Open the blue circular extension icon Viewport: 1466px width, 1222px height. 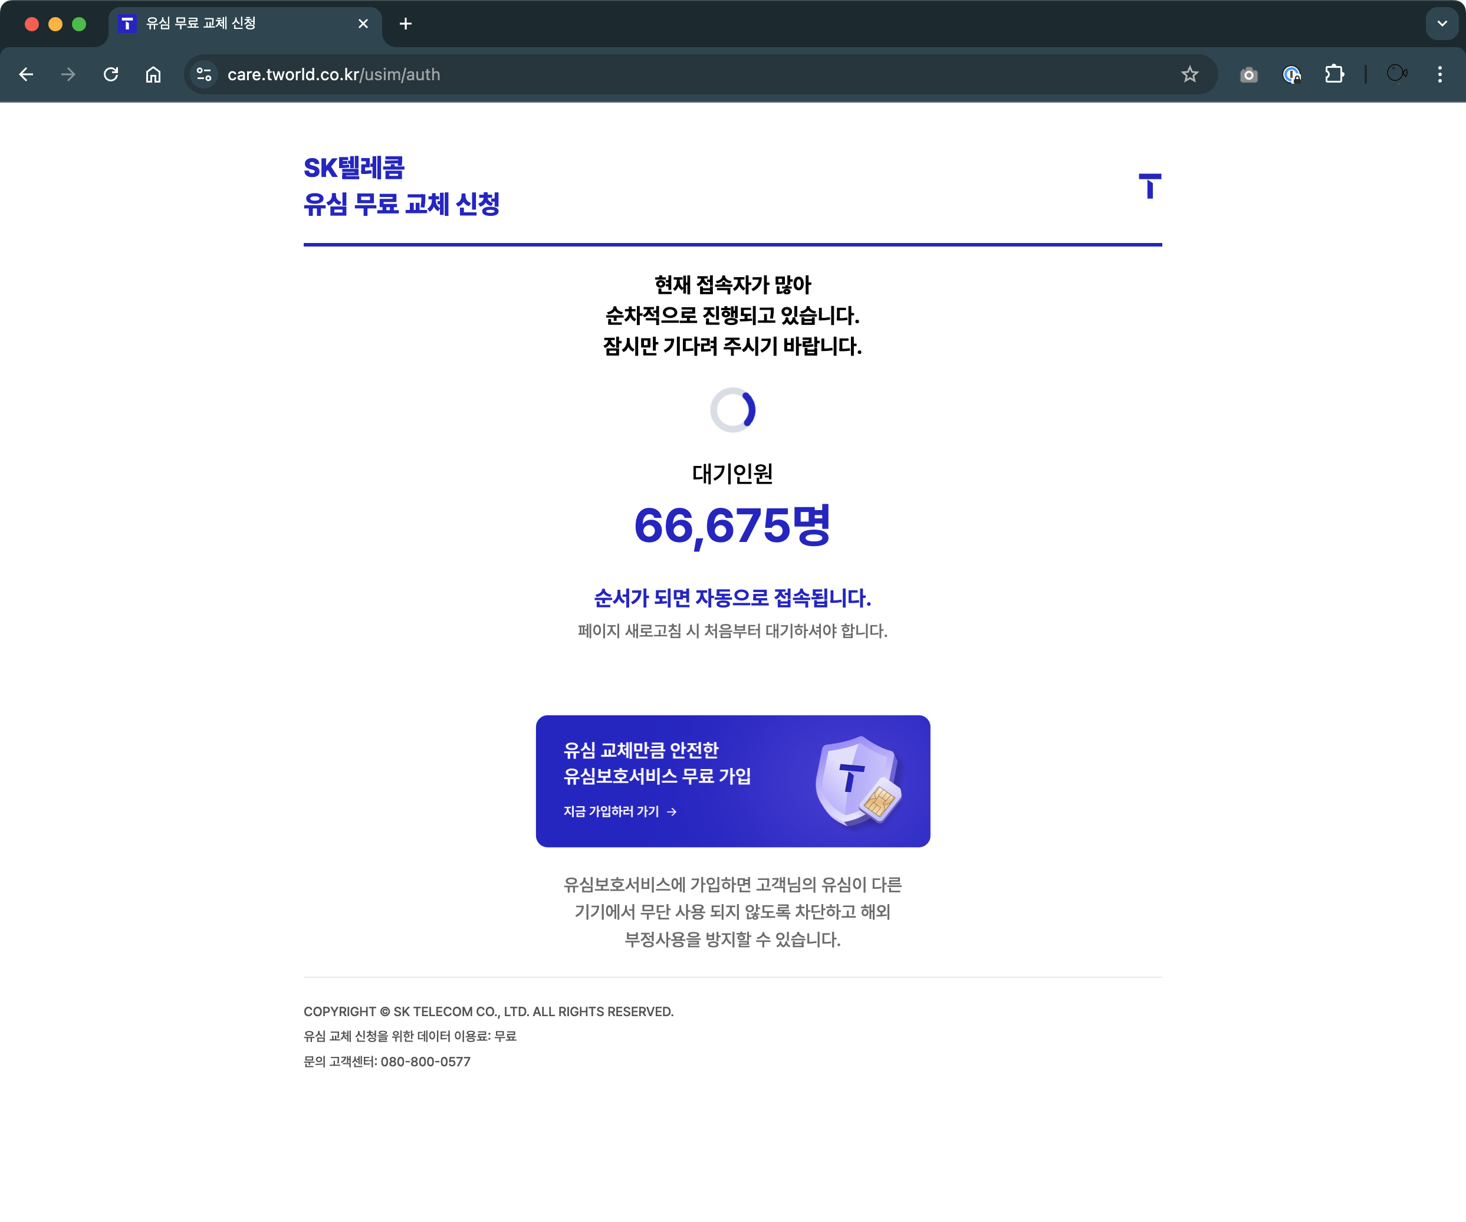pos(1291,75)
